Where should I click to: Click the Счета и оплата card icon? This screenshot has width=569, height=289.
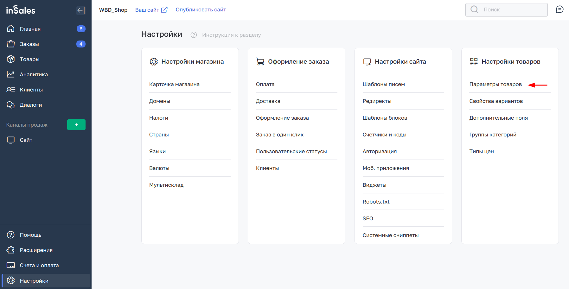(11, 265)
